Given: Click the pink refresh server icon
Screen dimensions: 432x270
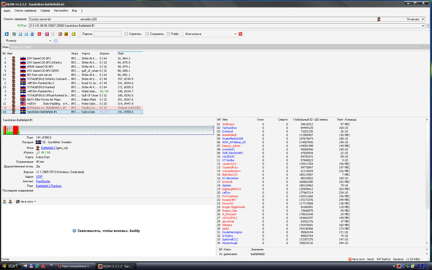Looking at the screenshot, I should (47, 34).
